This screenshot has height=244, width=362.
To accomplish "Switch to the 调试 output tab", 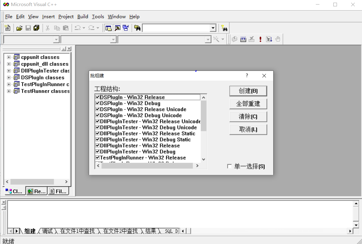I will 47,231.
